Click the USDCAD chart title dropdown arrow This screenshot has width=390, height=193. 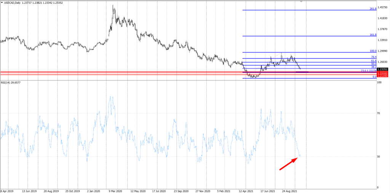2,2
